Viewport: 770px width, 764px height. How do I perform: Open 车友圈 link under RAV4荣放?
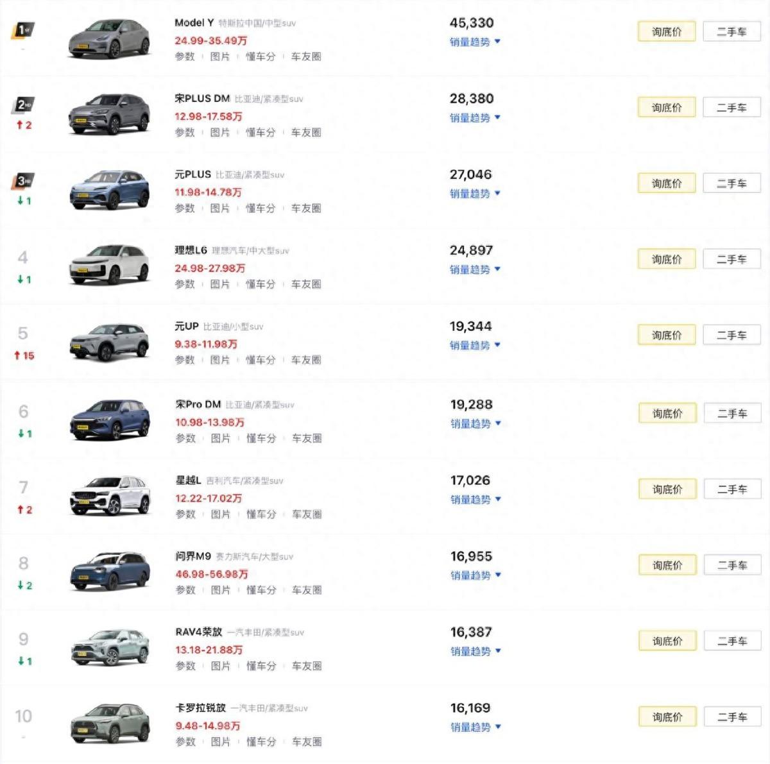click(307, 666)
